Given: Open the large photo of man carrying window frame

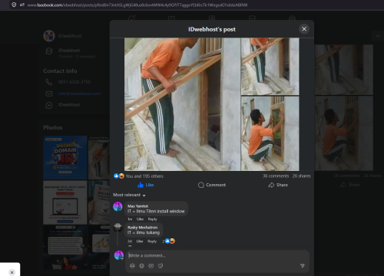Looking at the screenshot, I should click(x=182, y=104).
